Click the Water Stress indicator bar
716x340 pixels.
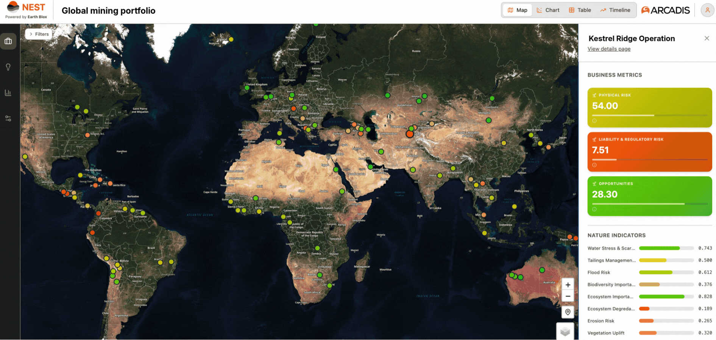[x=666, y=248]
